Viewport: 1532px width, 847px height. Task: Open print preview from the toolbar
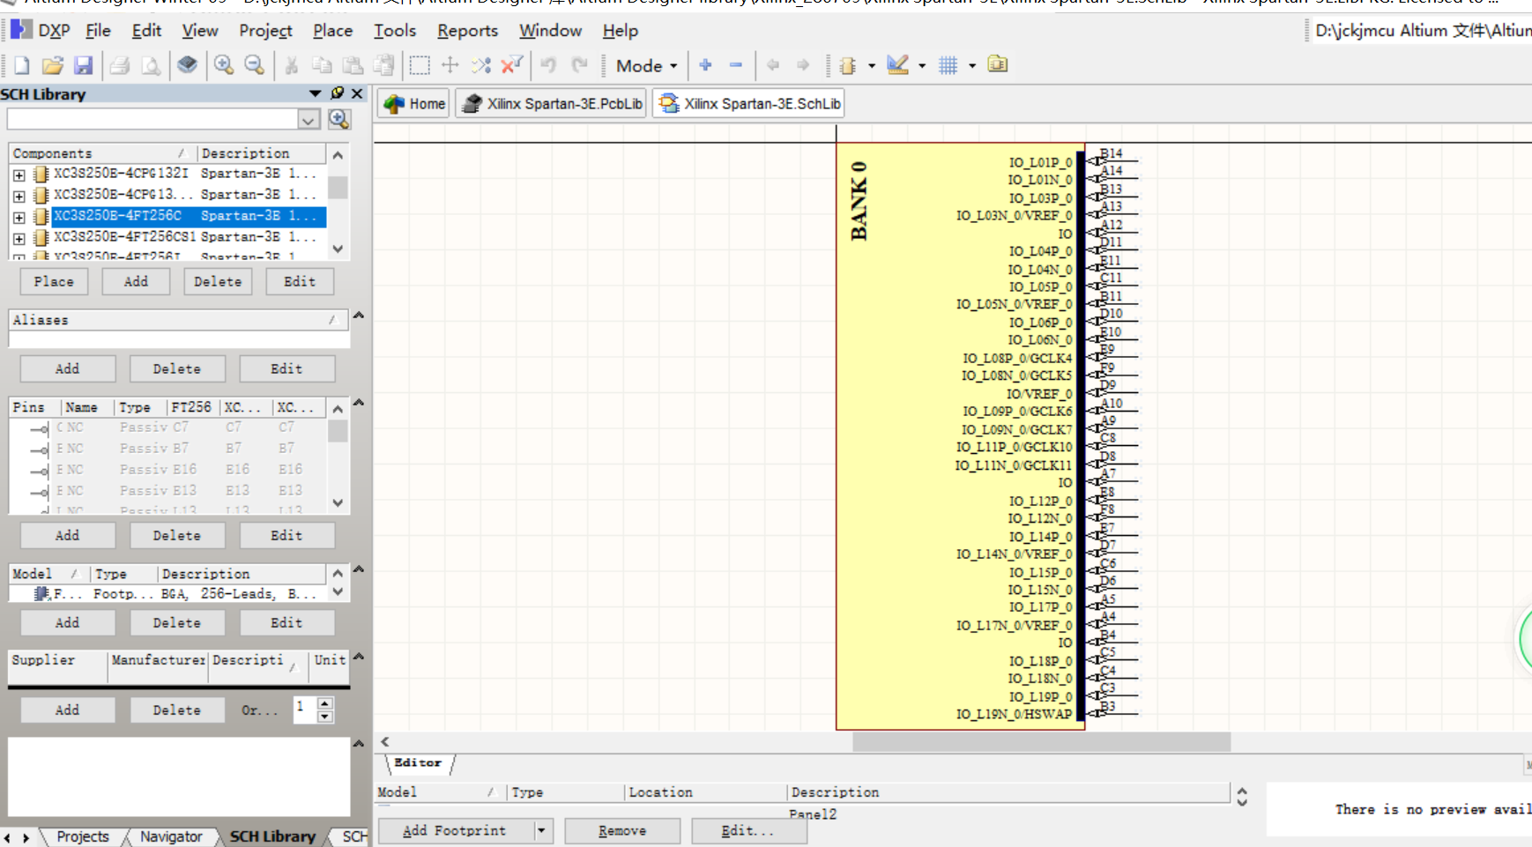click(x=152, y=65)
